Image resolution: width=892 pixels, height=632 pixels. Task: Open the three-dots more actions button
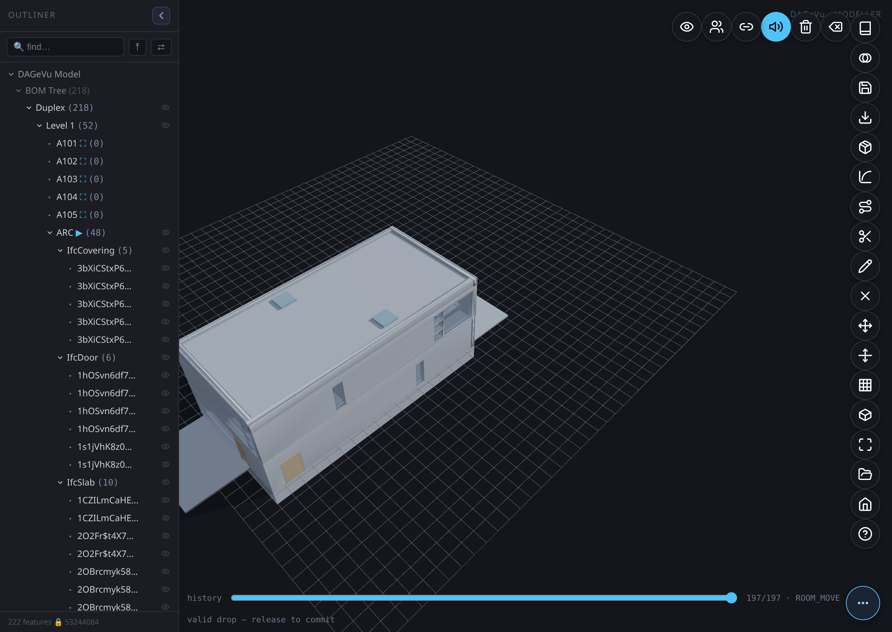[x=862, y=603]
